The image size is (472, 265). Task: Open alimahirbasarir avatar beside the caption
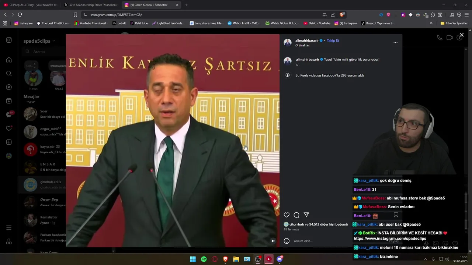pyautogui.click(x=288, y=61)
